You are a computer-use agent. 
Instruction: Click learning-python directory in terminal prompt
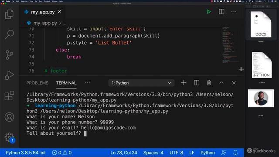pos(55,106)
